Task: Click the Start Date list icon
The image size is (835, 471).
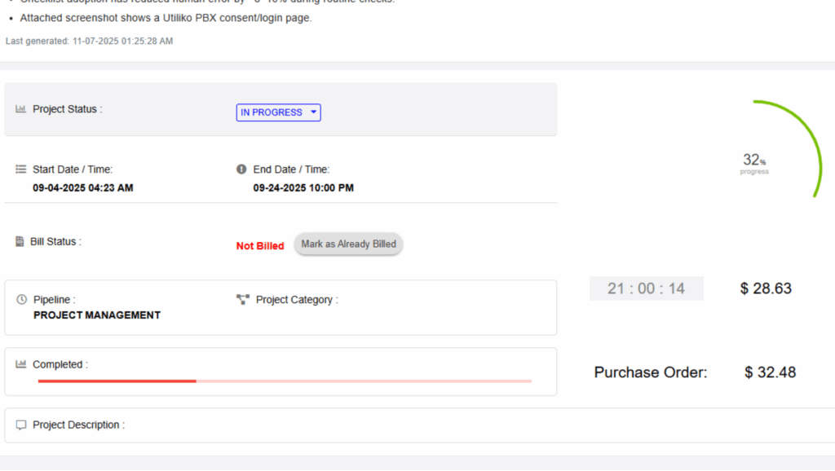Action: tap(21, 169)
